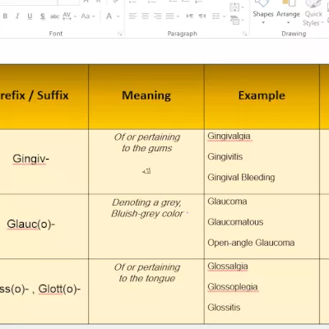Toggle Bold formatting in Font group
The width and height of the screenshot is (329, 329).
coord(5,16)
